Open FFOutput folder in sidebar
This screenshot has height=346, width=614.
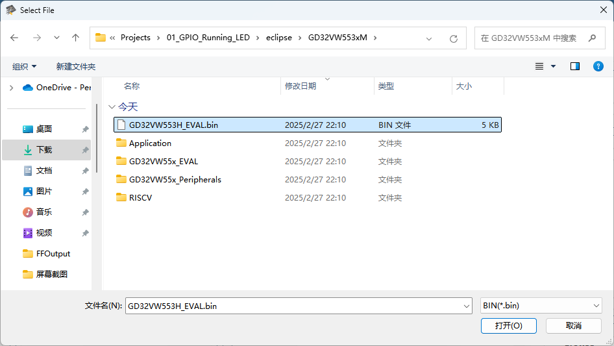click(x=53, y=254)
